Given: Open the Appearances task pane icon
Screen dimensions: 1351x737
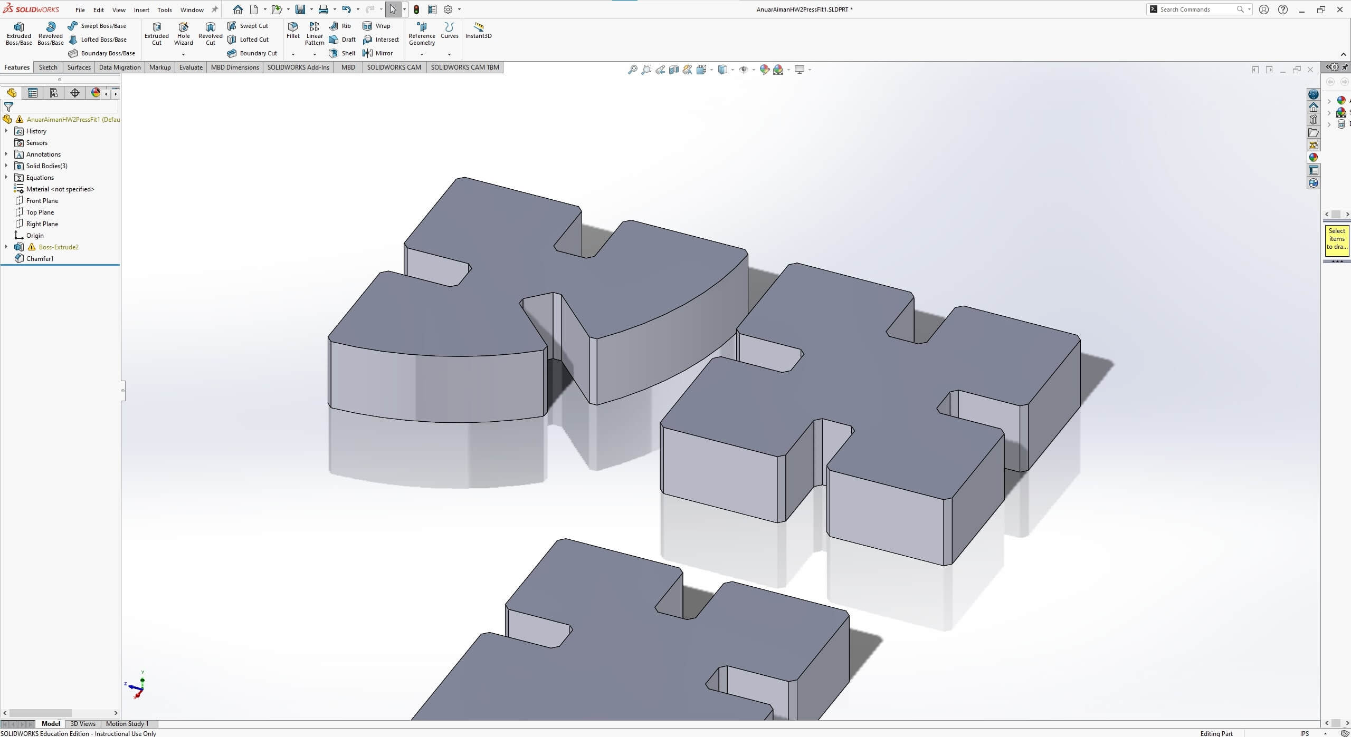Looking at the screenshot, I should pos(1313,157).
